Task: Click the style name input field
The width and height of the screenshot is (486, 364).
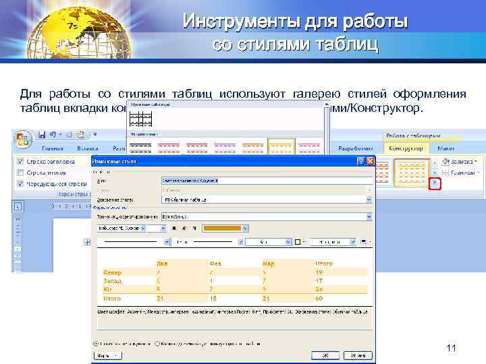Action: (267, 181)
